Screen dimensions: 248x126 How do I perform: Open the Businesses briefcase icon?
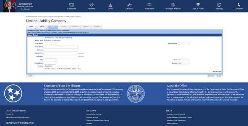[x=71, y=5]
